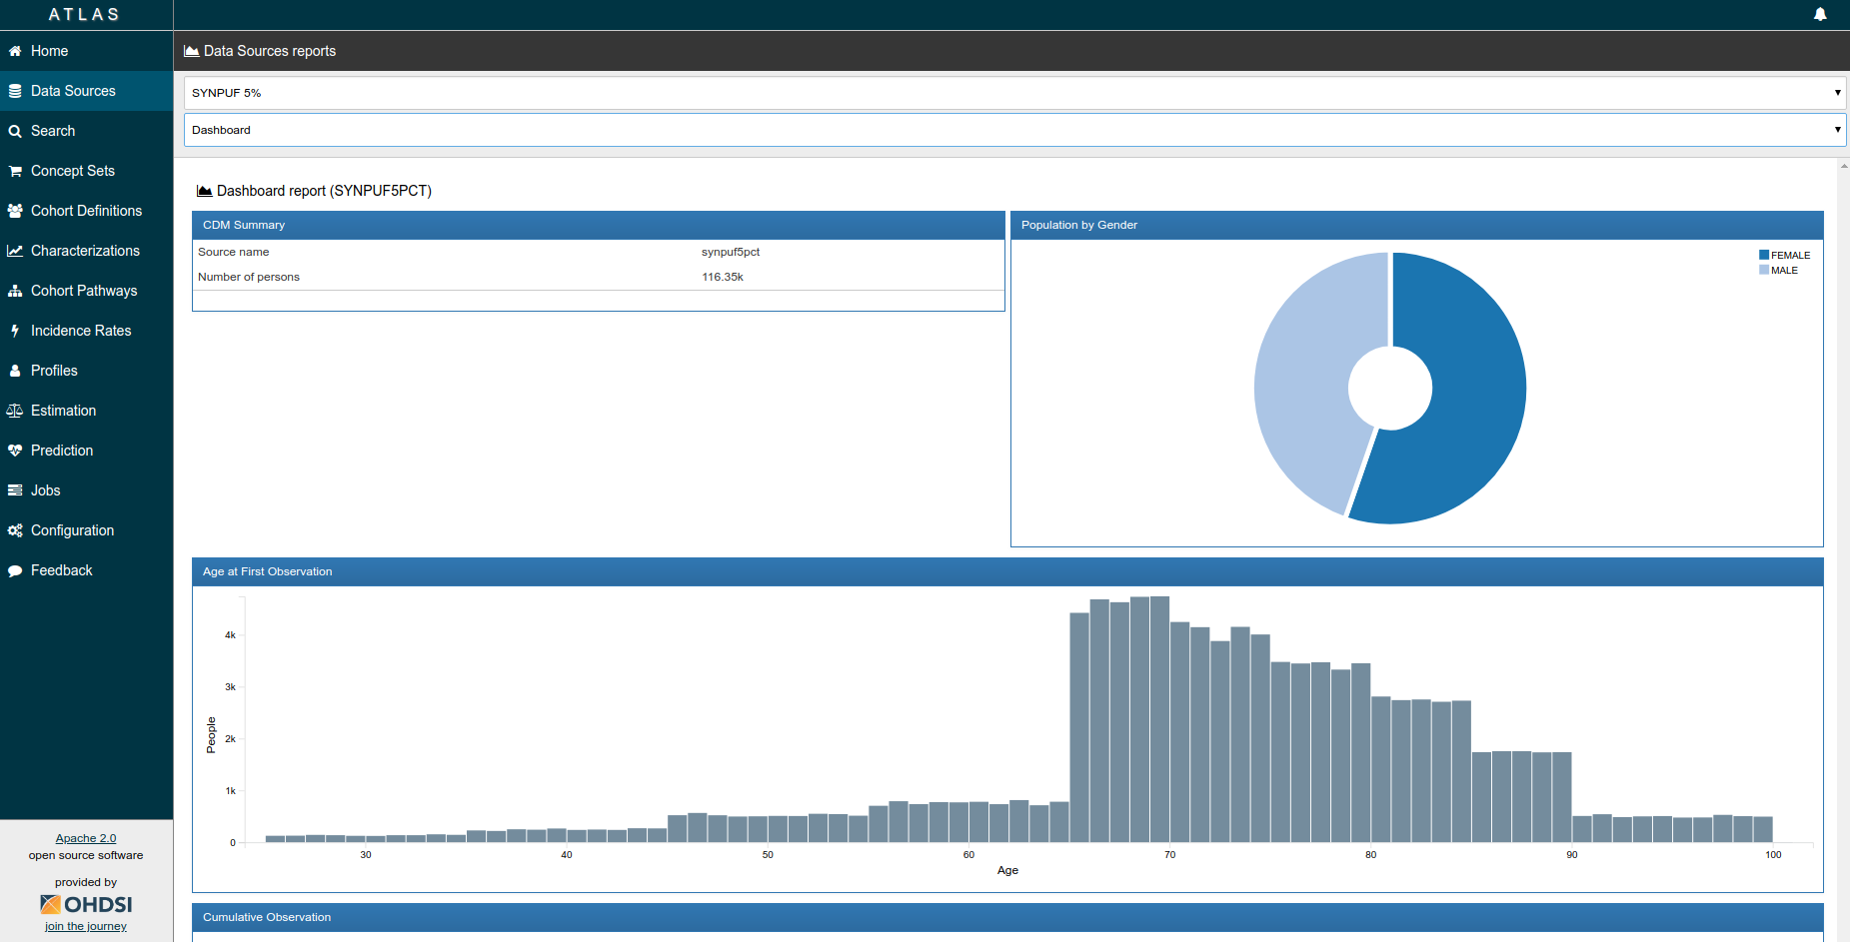1850x942 pixels.
Task: Click the Prediction heartbeat icon
Action: tap(15, 451)
